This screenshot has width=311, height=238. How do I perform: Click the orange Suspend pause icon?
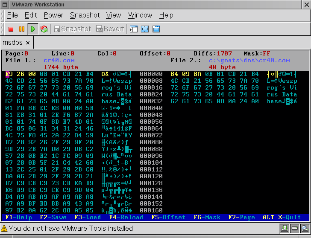coord(22,29)
